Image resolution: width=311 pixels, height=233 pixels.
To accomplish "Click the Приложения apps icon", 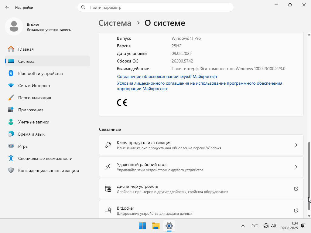I will [x=11, y=110].
